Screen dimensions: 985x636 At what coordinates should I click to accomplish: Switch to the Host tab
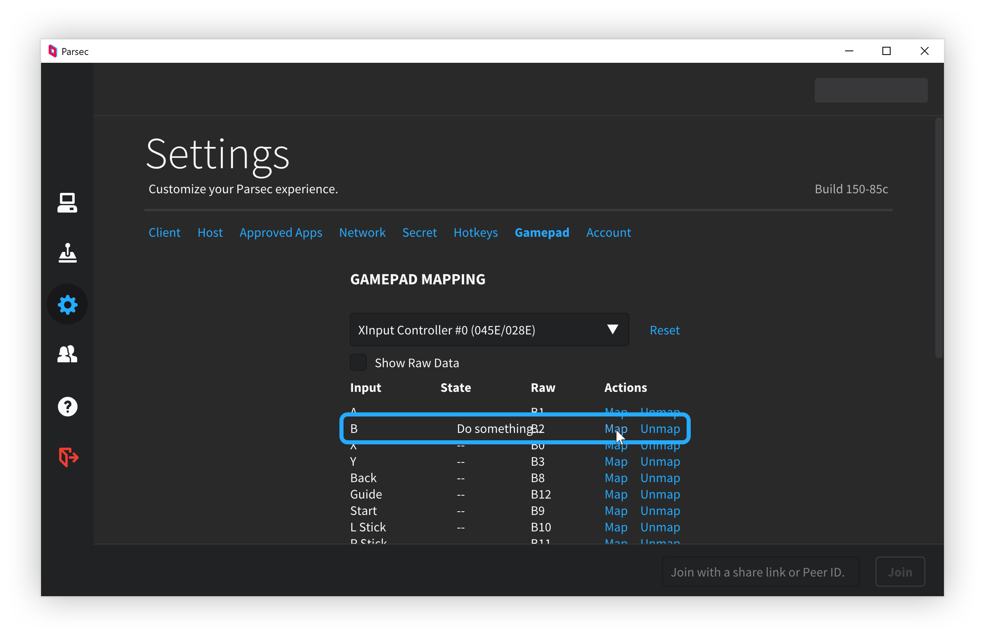[x=210, y=233]
